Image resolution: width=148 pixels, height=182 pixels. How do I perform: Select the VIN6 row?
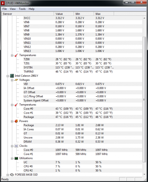point(83,22)
